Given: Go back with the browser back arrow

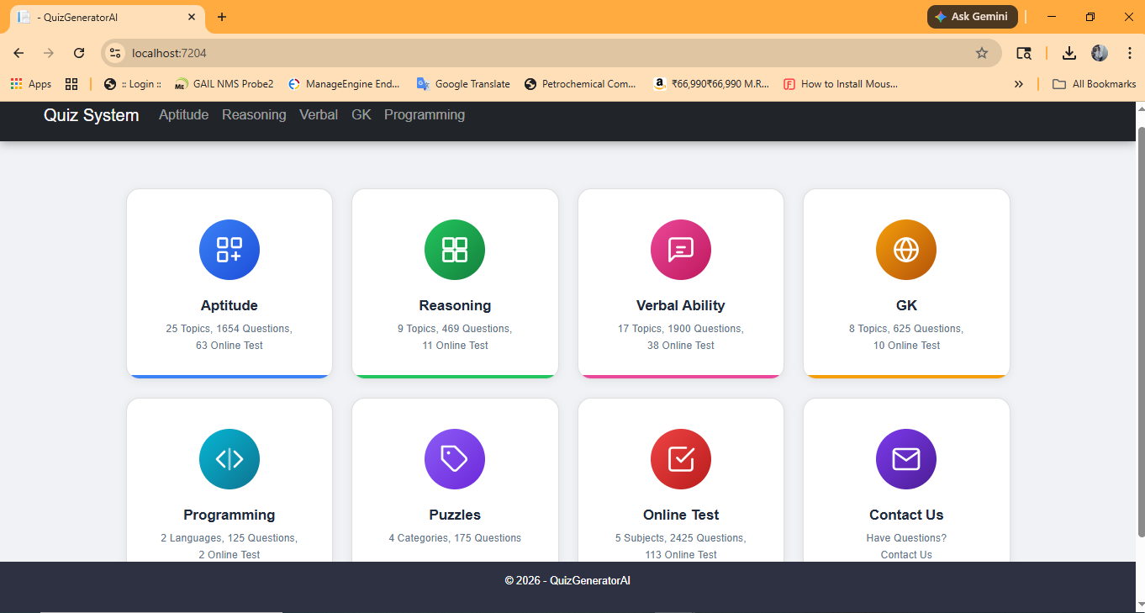Looking at the screenshot, I should click(18, 53).
